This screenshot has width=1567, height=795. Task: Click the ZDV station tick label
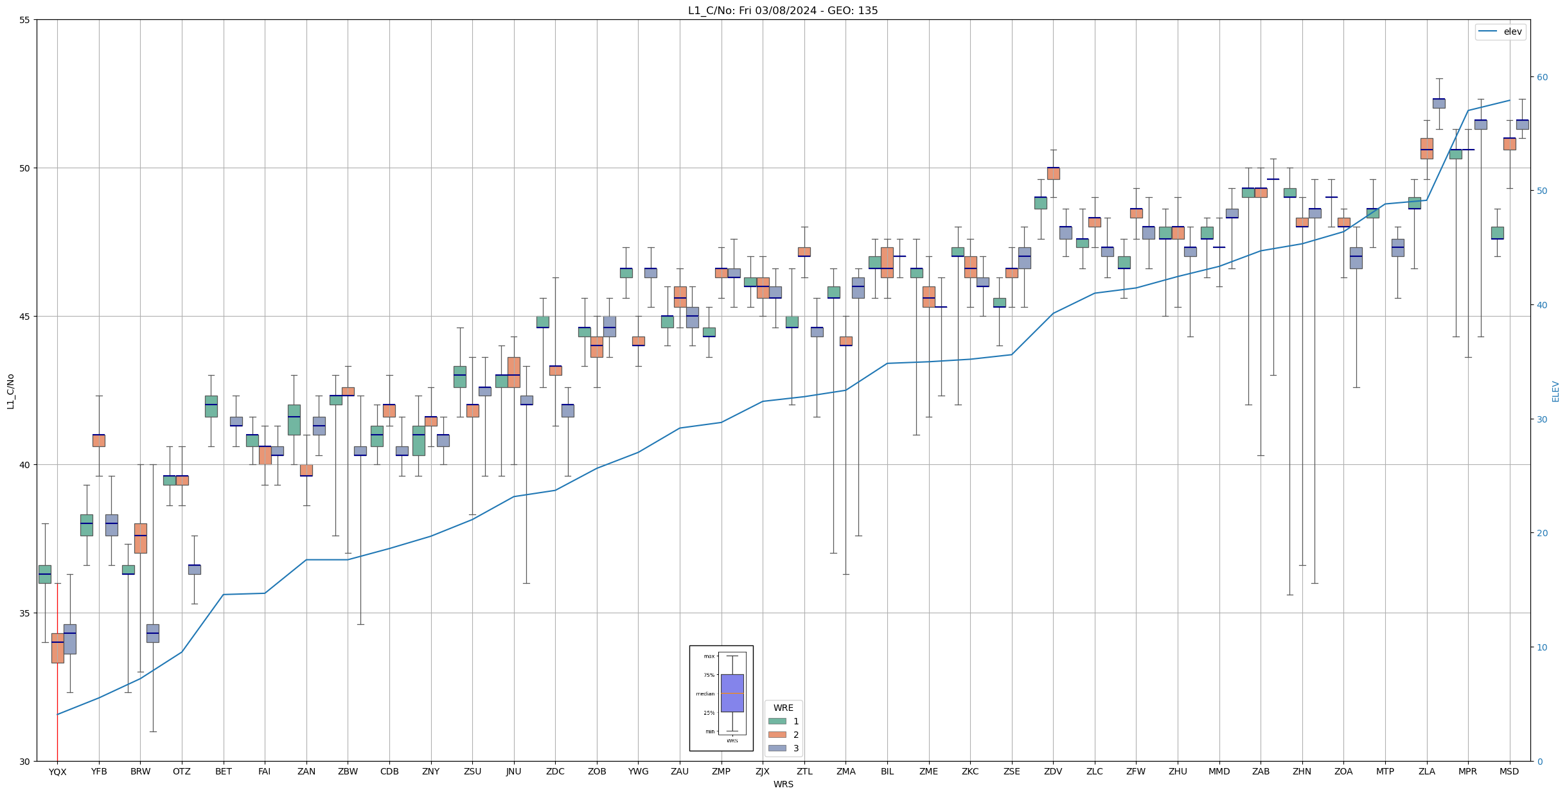[x=1053, y=772]
